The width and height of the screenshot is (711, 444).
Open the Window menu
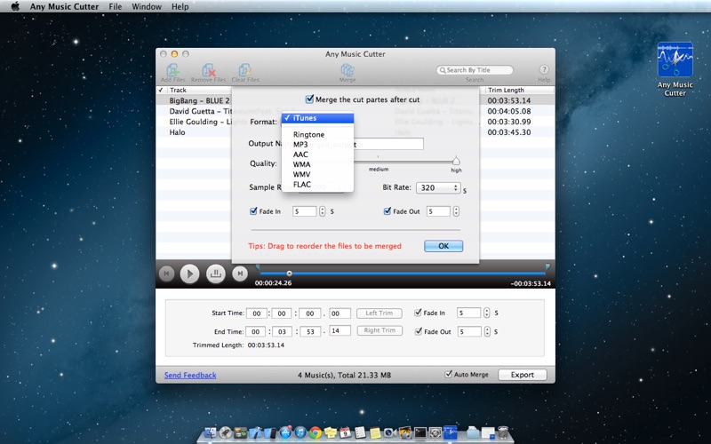[147, 6]
